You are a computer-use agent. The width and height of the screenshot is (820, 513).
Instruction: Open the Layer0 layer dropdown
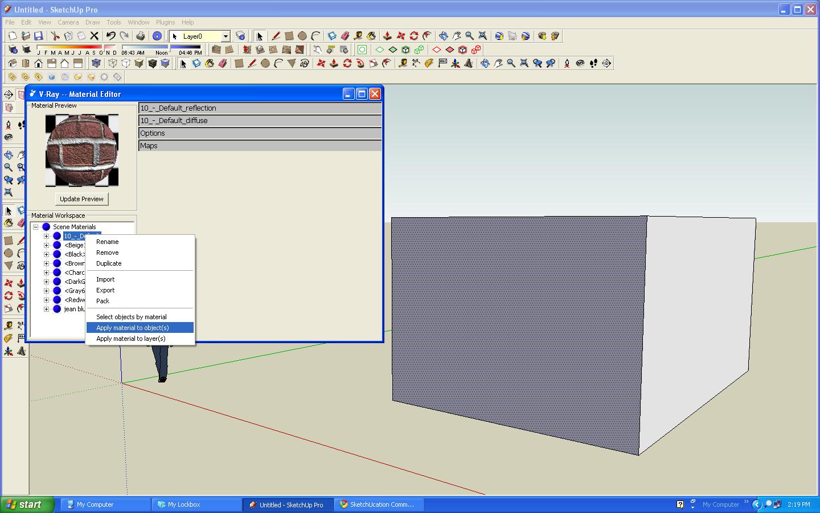[x=225, y=36]
